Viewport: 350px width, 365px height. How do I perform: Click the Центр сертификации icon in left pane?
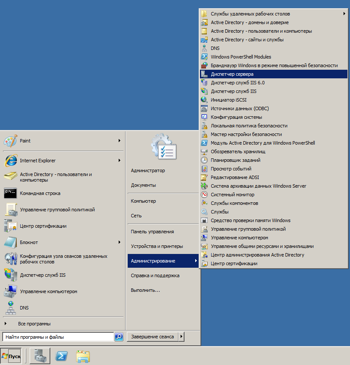pos(10,226)
